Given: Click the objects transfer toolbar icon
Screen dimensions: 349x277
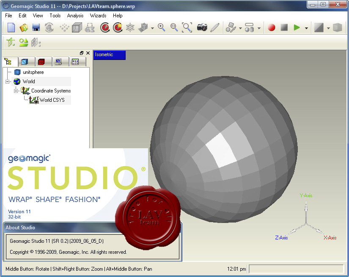Looking at the screenshot, I should point(90,28).
